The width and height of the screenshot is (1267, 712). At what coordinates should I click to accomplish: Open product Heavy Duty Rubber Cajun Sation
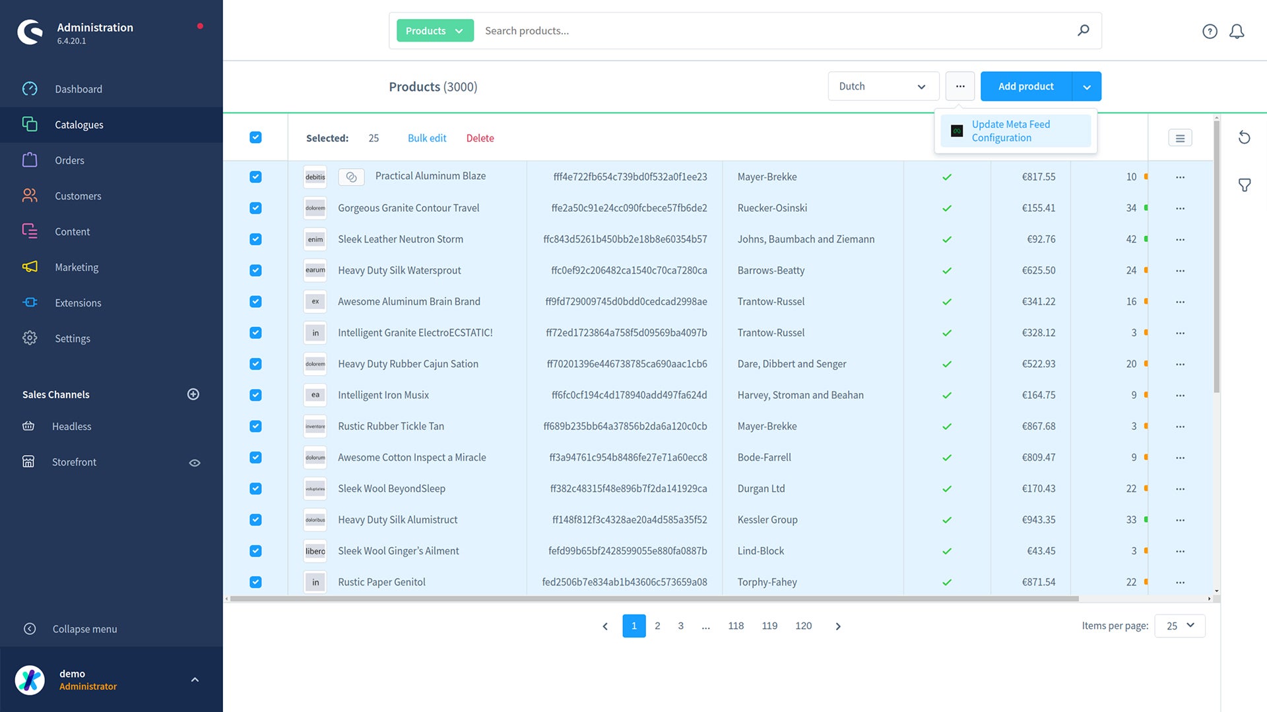pos(408,364)
